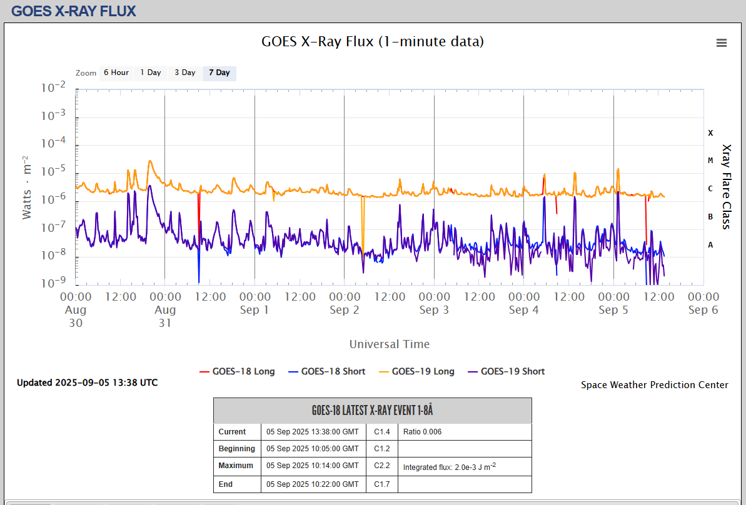Hide the GOES-19 Short data series
This screenshot has width=746, height=505.
click(512, 371)
